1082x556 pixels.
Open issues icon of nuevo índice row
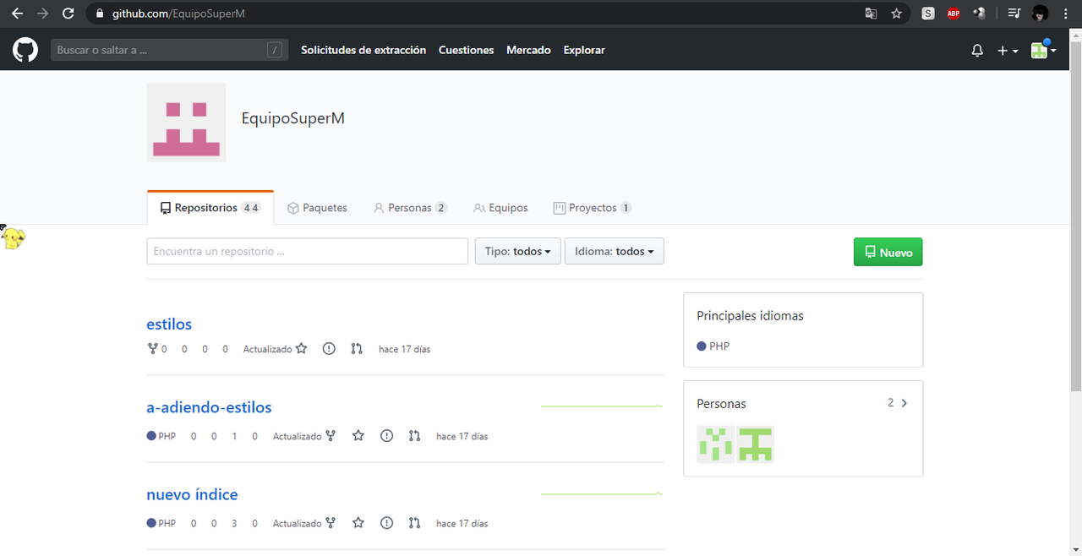tap(386, 523)
